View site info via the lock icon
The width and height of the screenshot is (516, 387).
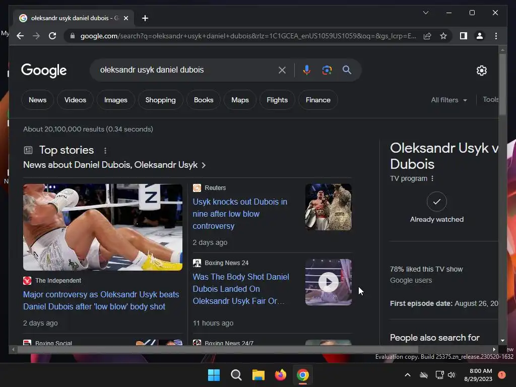pos(73,36)
